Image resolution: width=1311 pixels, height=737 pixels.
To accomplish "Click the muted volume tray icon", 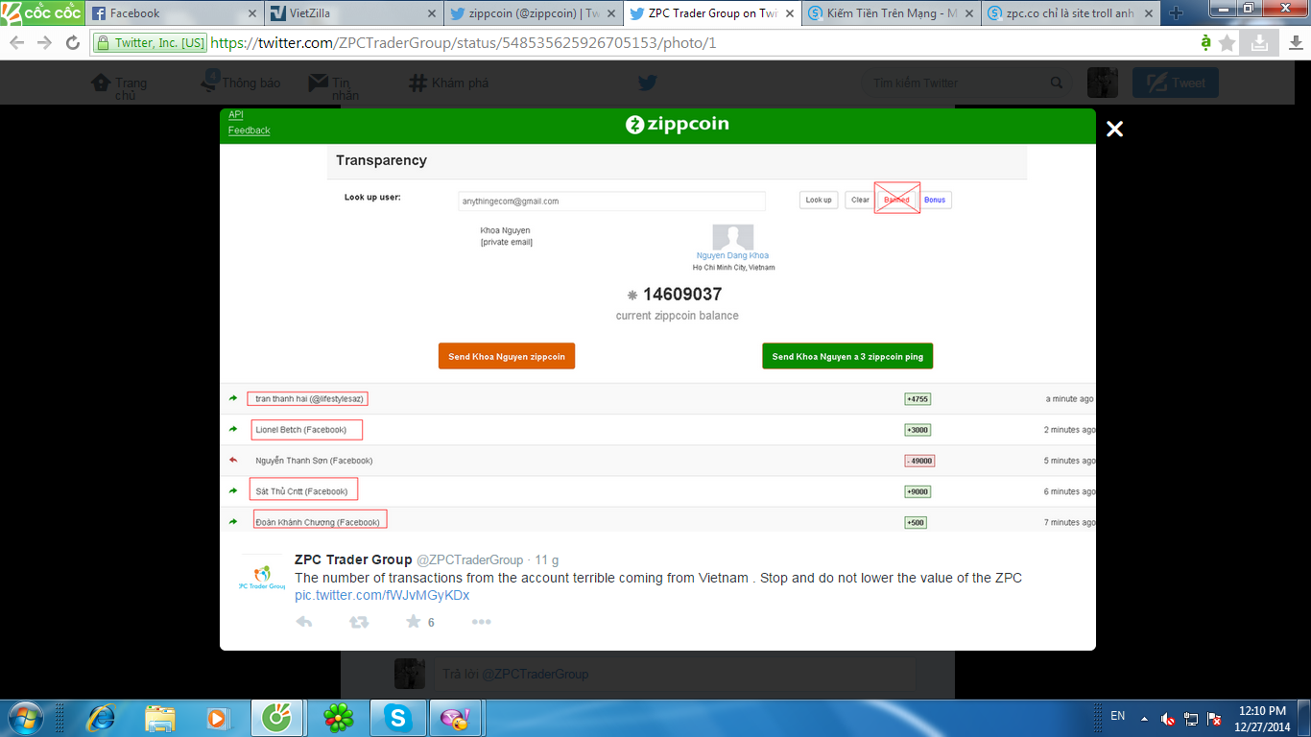I will coord(1168,718).
